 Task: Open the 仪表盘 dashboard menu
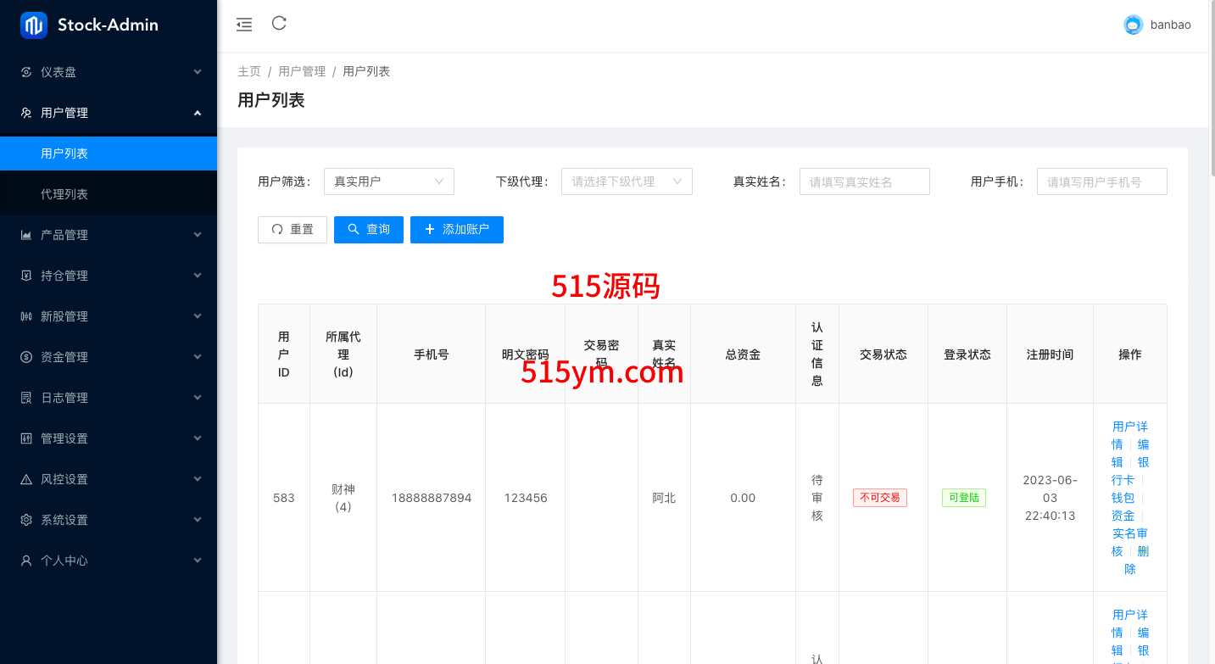[x=109, y=72]
